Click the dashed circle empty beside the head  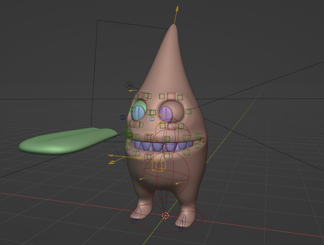tap(129, 85)
